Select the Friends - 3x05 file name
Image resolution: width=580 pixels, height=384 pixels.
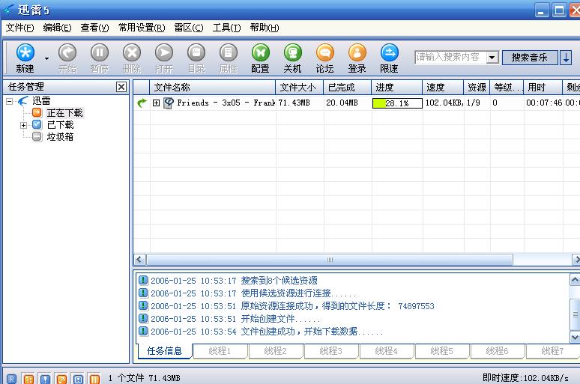pyautogui.click(x=226, y=103)
